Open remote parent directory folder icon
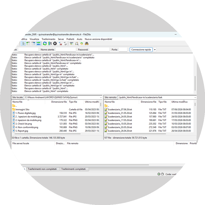Image resolution: width=205 pixels, height=205 pixels. pyautogui.click(x=106, y=106)
